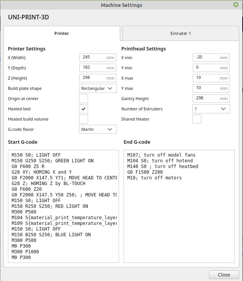Click the 'M140 S0 ; turn off heatbed' line
The image size is (243, 281).
[163, 166]
